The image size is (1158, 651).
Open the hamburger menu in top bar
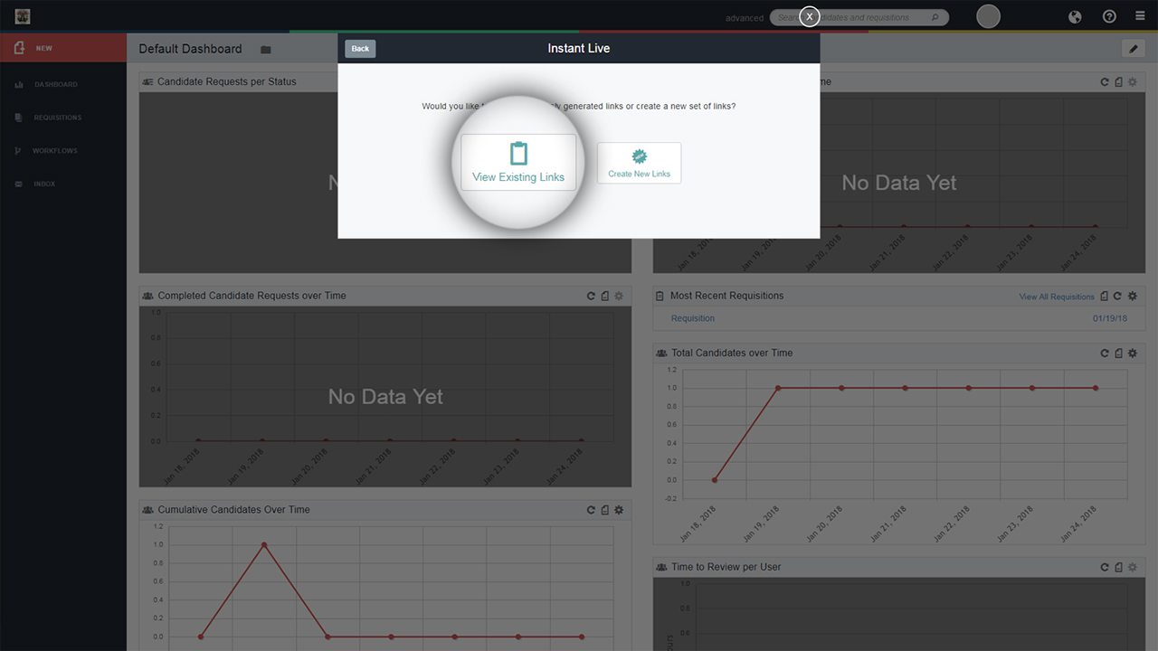coord(1140,16)
